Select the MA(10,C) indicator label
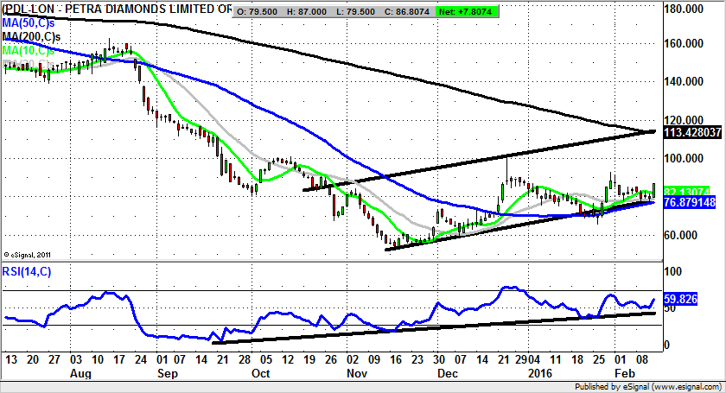The image size is (726, 393). [x=29, y=51]
